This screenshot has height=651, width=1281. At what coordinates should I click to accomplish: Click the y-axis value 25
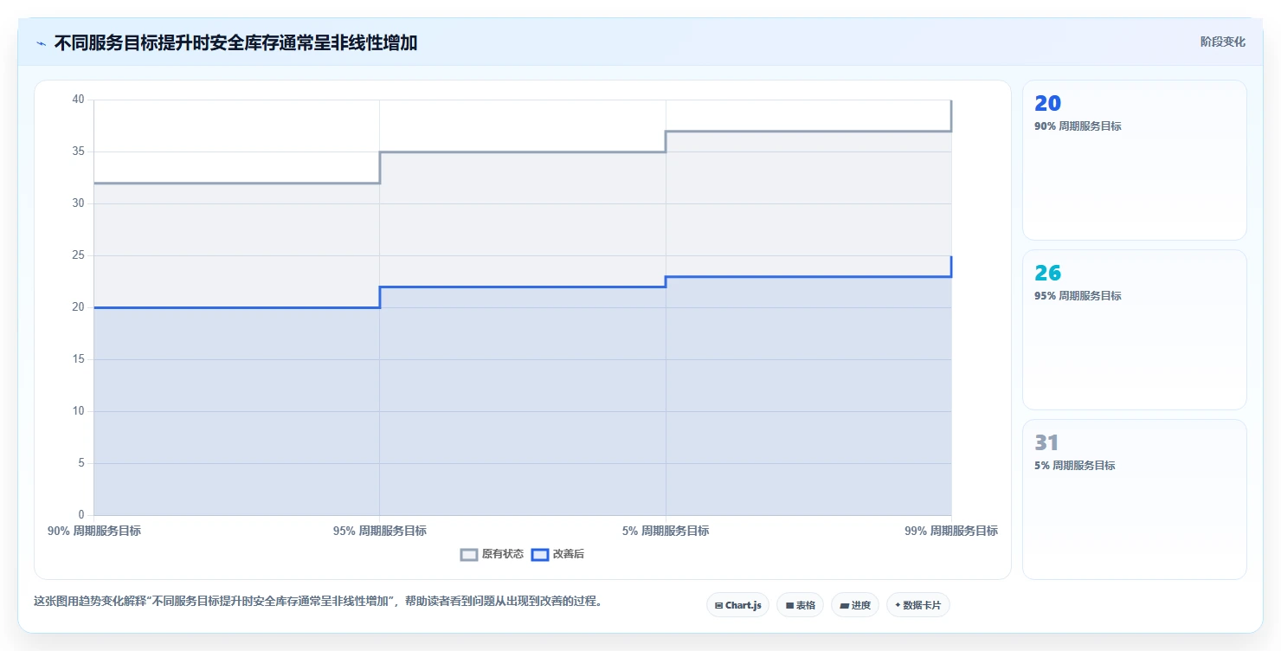click(x=78, y=255)
